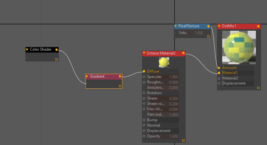Click the Rotation input port
The height and width of the screenshot is (145, 267).
click(144, 93)
